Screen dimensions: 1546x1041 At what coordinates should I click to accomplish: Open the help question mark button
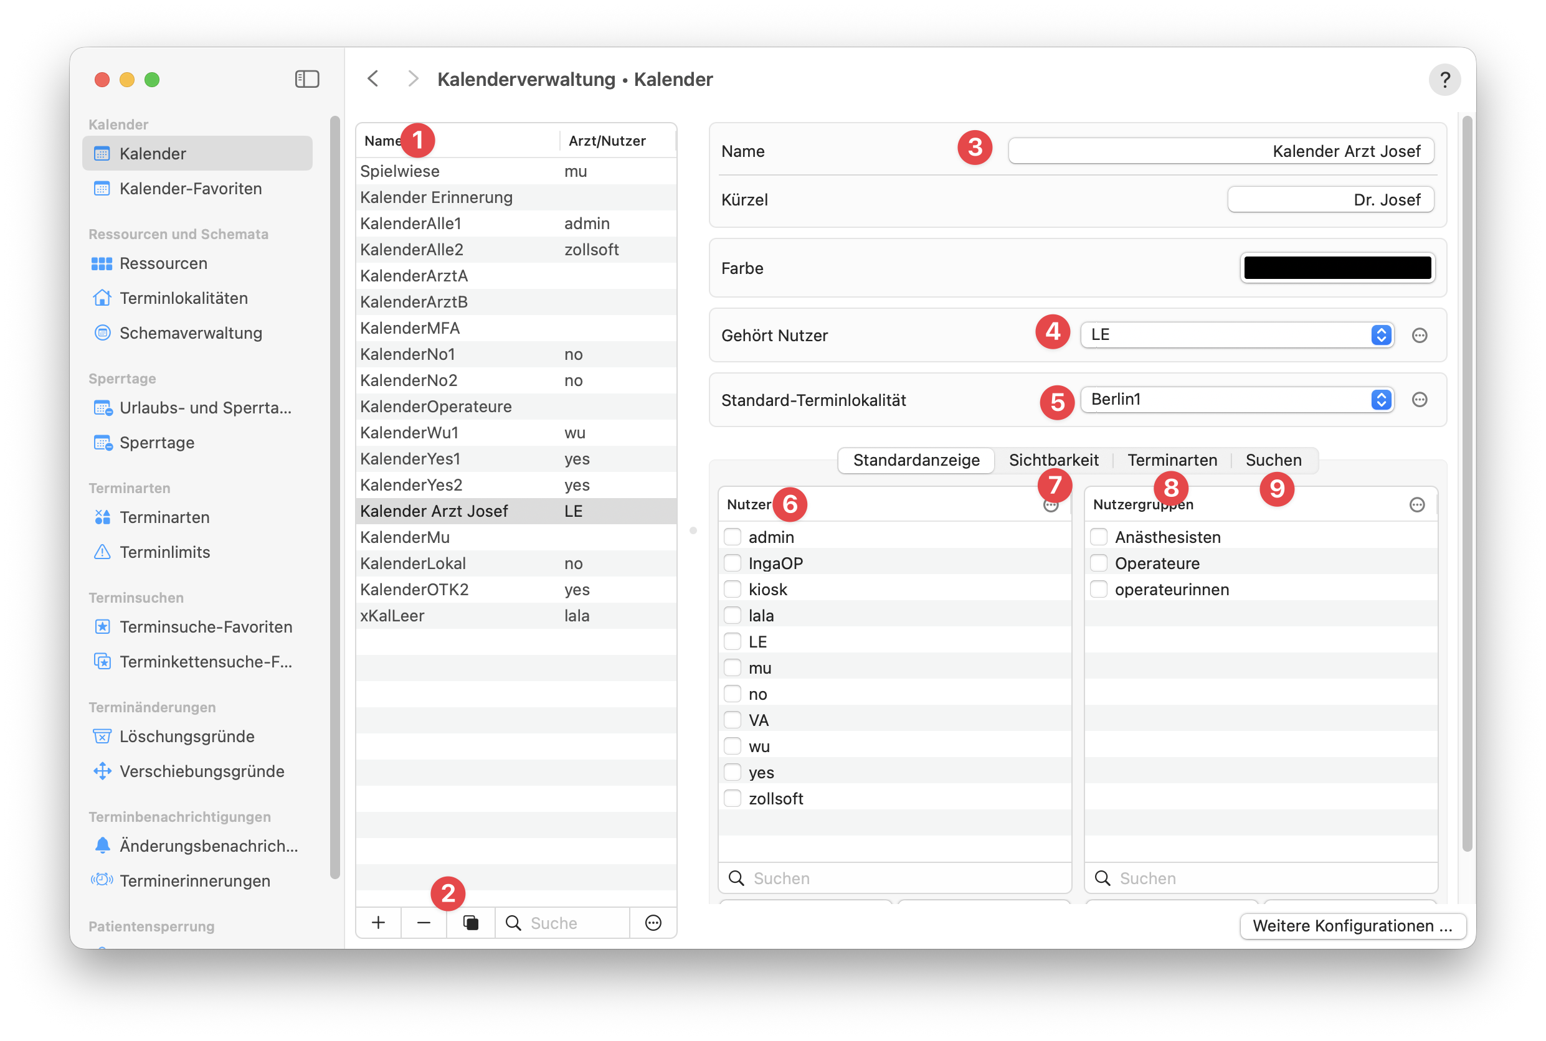1444,80
